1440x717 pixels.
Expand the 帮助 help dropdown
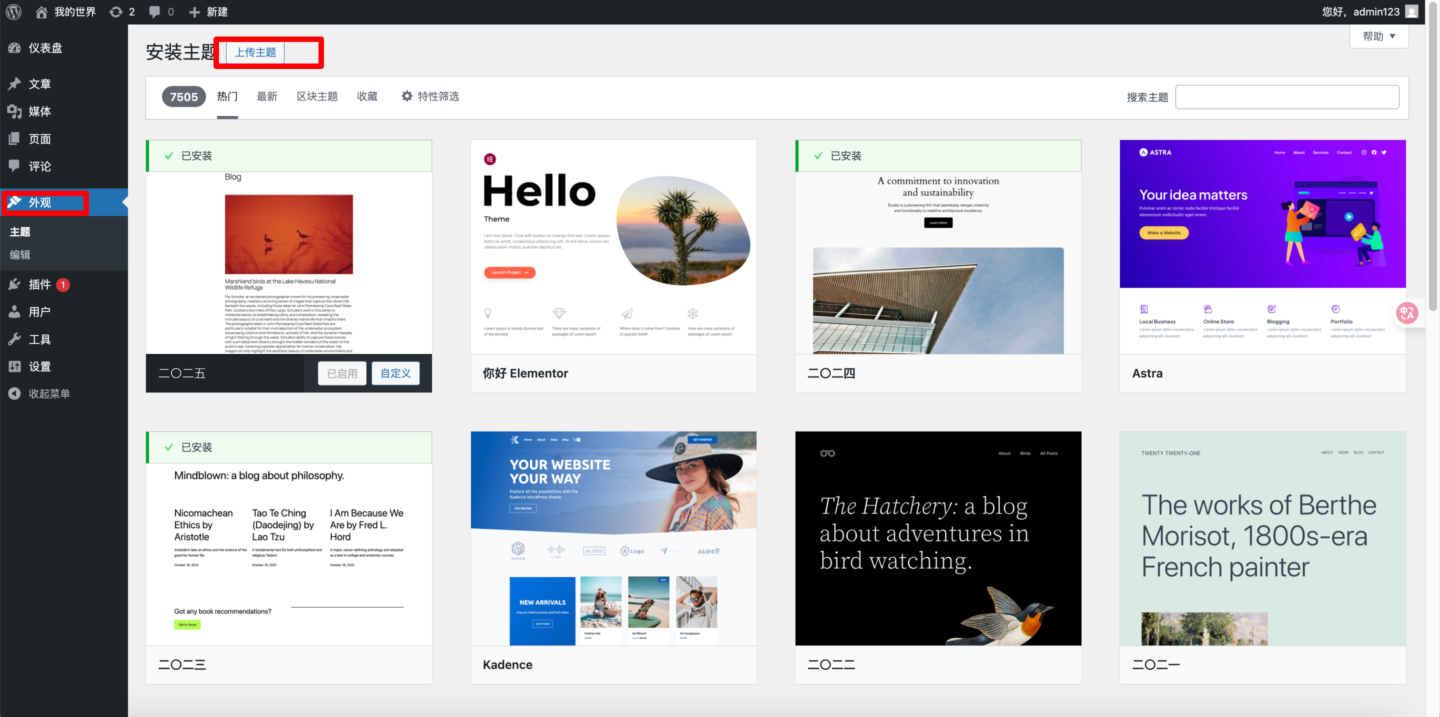click(x=1378, y=36)
